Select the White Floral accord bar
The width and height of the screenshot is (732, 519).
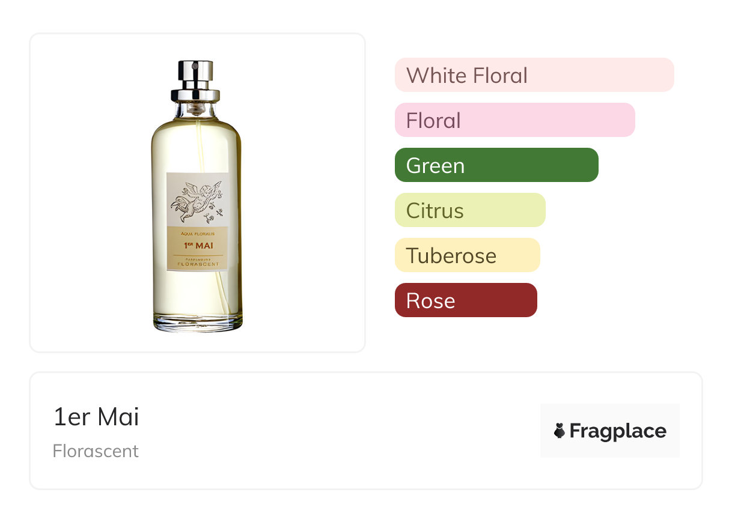[x=534, y=75]
